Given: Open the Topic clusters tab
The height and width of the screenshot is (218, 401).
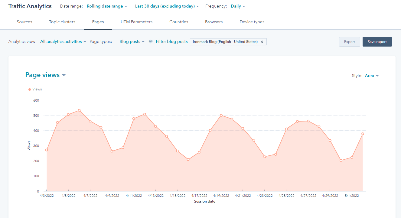Looking at the screenshot, I should [62, 22].
